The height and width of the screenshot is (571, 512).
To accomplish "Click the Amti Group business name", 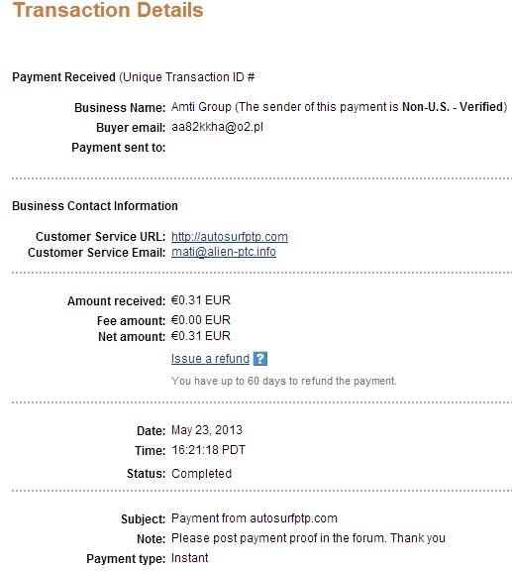I will point(201,107).
